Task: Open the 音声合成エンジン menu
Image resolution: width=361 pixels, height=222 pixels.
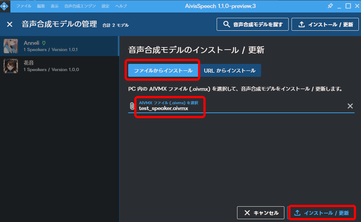Action: click(x=80, y=6)
